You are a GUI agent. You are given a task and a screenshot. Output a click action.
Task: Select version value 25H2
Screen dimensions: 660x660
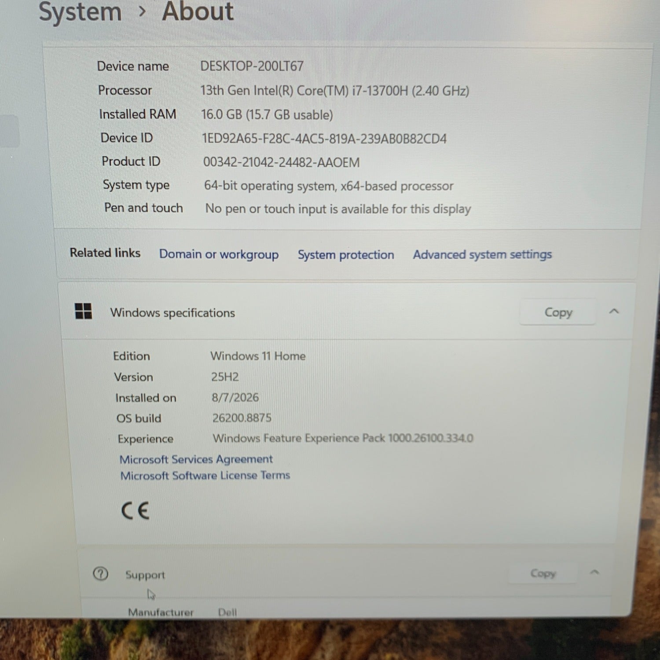(225, 377)
